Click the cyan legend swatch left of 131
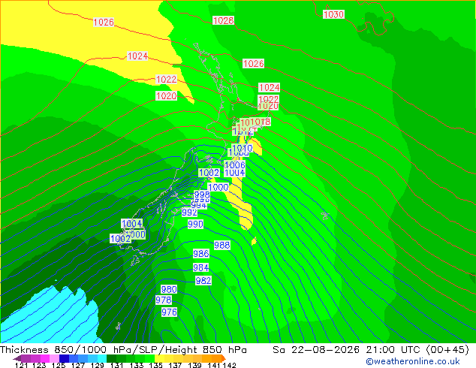The image size is (476, 368). (x=102, y=358)
